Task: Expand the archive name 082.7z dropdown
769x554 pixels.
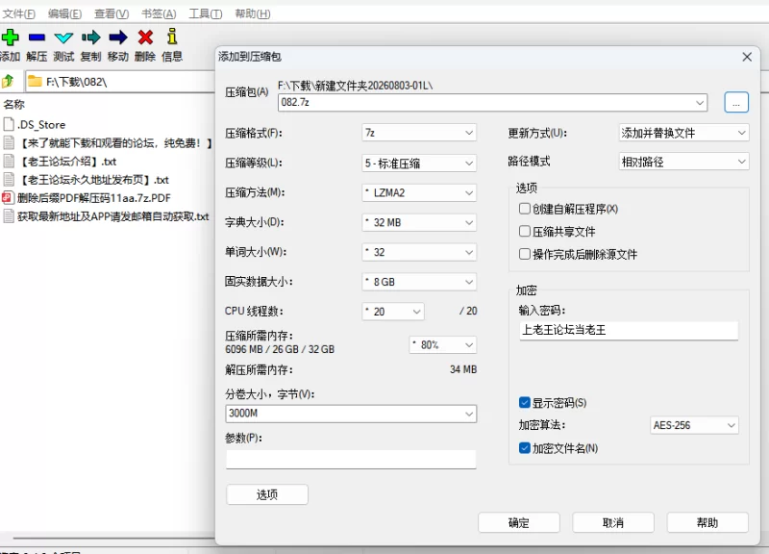Action: coord(700,103)
